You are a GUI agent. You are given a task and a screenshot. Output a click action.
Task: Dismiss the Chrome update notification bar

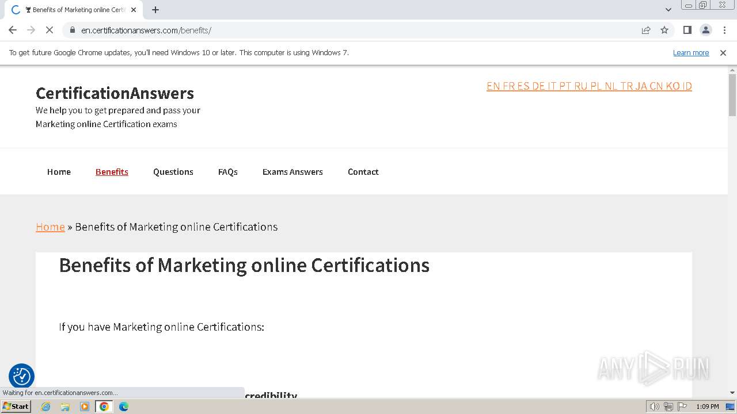point(723,53)
